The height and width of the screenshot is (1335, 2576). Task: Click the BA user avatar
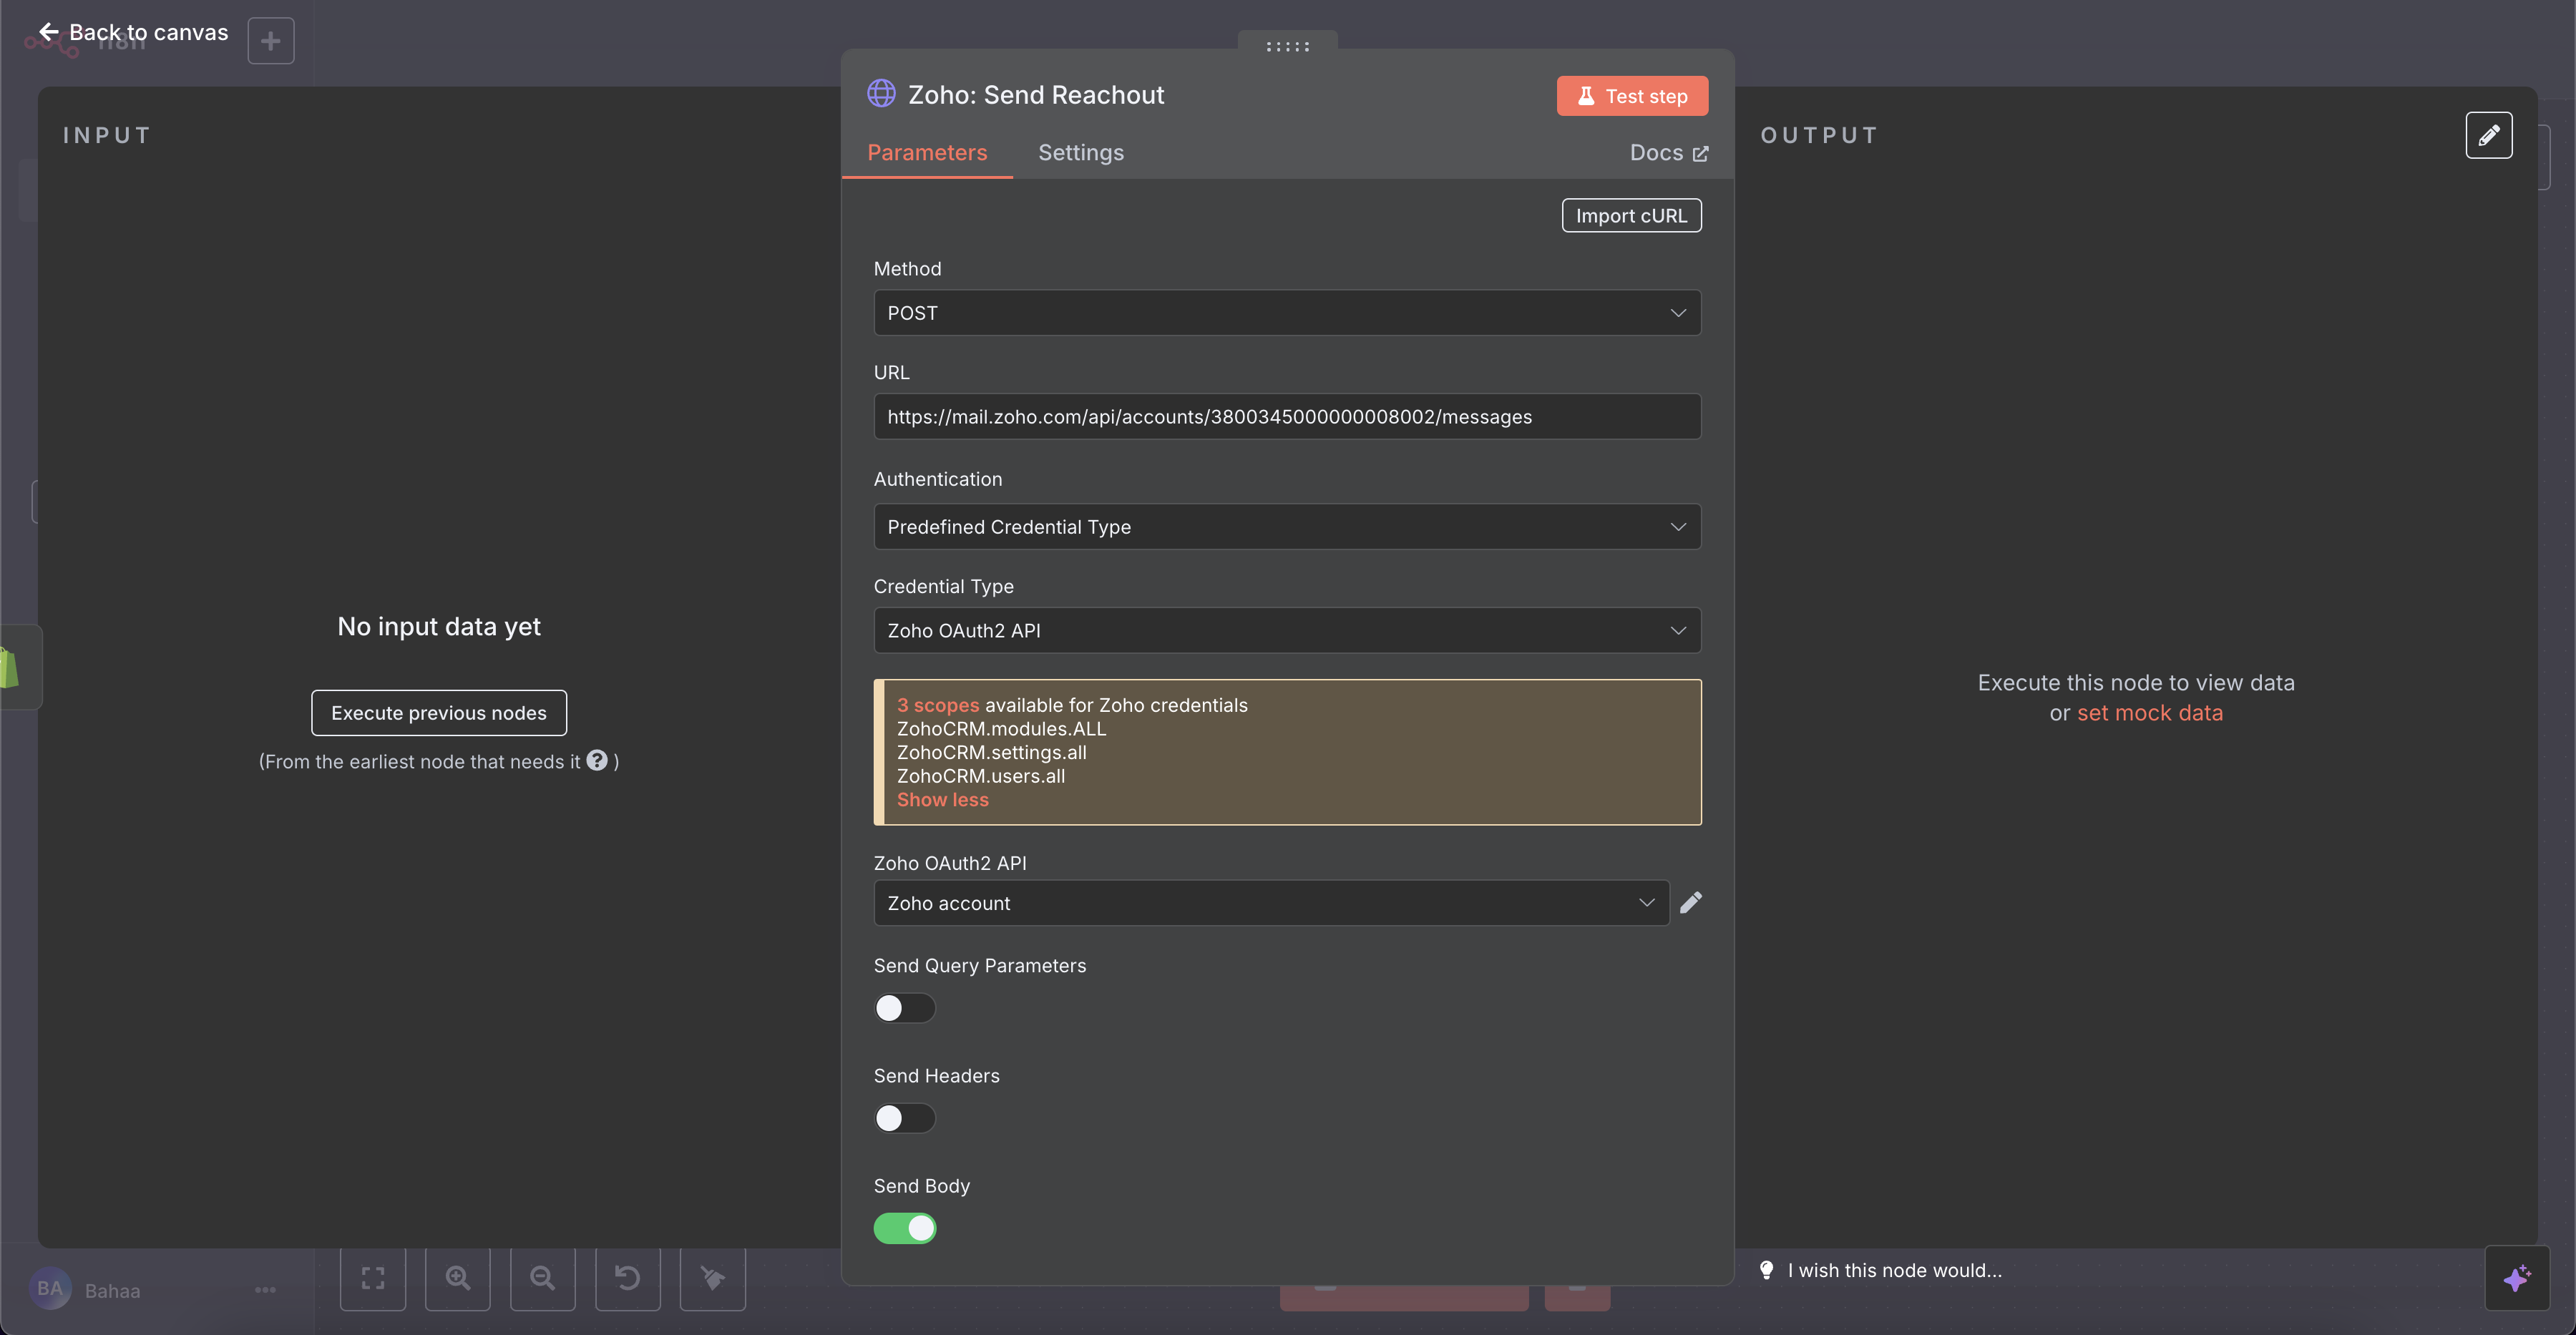tap(50, 1289)
